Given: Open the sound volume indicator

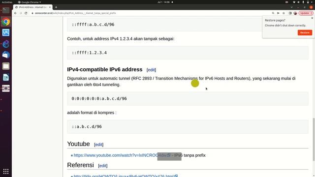Looking at the screenshot, I should pos(299,2).
